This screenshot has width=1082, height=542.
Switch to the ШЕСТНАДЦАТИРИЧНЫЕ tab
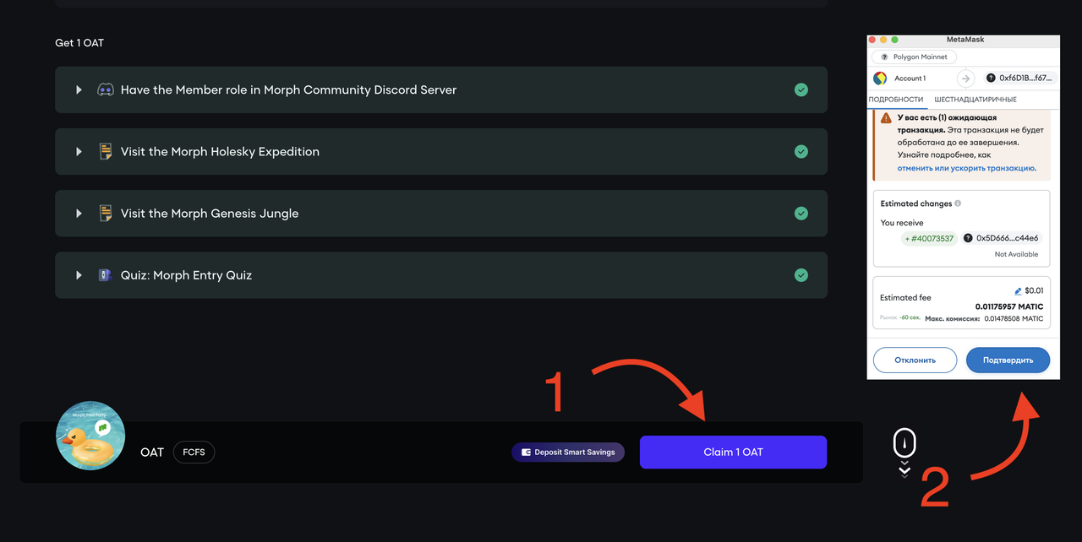(x=975, y=100)
